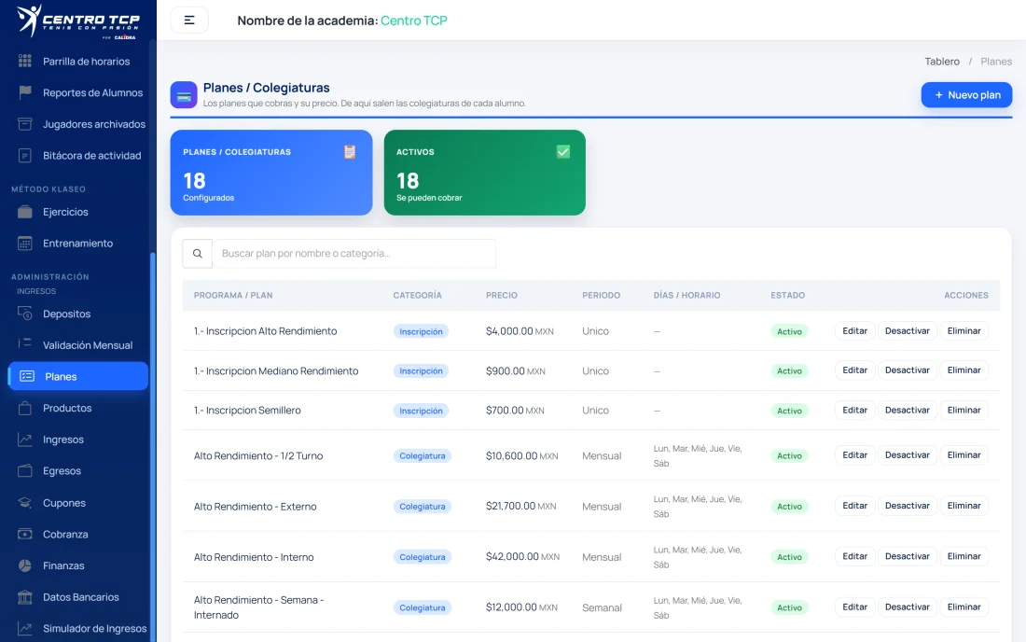1026x642 pixels.
Task: Edit the Alto Rendimiento - Semana - Internado plan
Action: (854, 607)
